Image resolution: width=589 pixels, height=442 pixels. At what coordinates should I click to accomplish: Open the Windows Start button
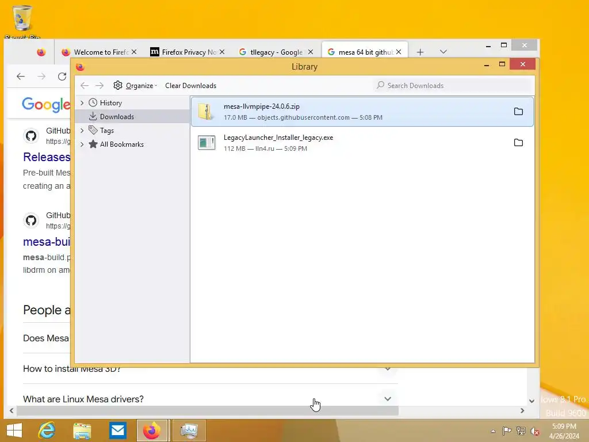pyautogui.click(x=14, y=430)
